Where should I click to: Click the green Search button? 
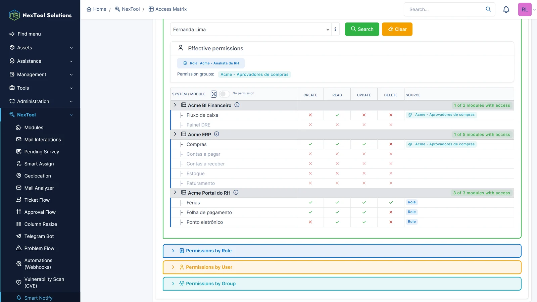point(362,29)
